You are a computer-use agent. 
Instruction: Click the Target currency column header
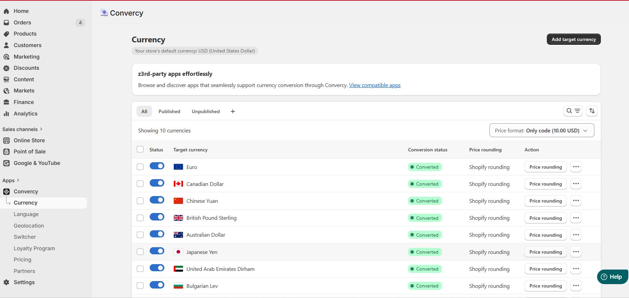[x=190, y=150]
